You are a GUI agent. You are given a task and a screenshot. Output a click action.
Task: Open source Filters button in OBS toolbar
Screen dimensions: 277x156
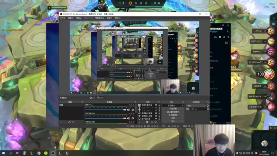click(100, 98)
